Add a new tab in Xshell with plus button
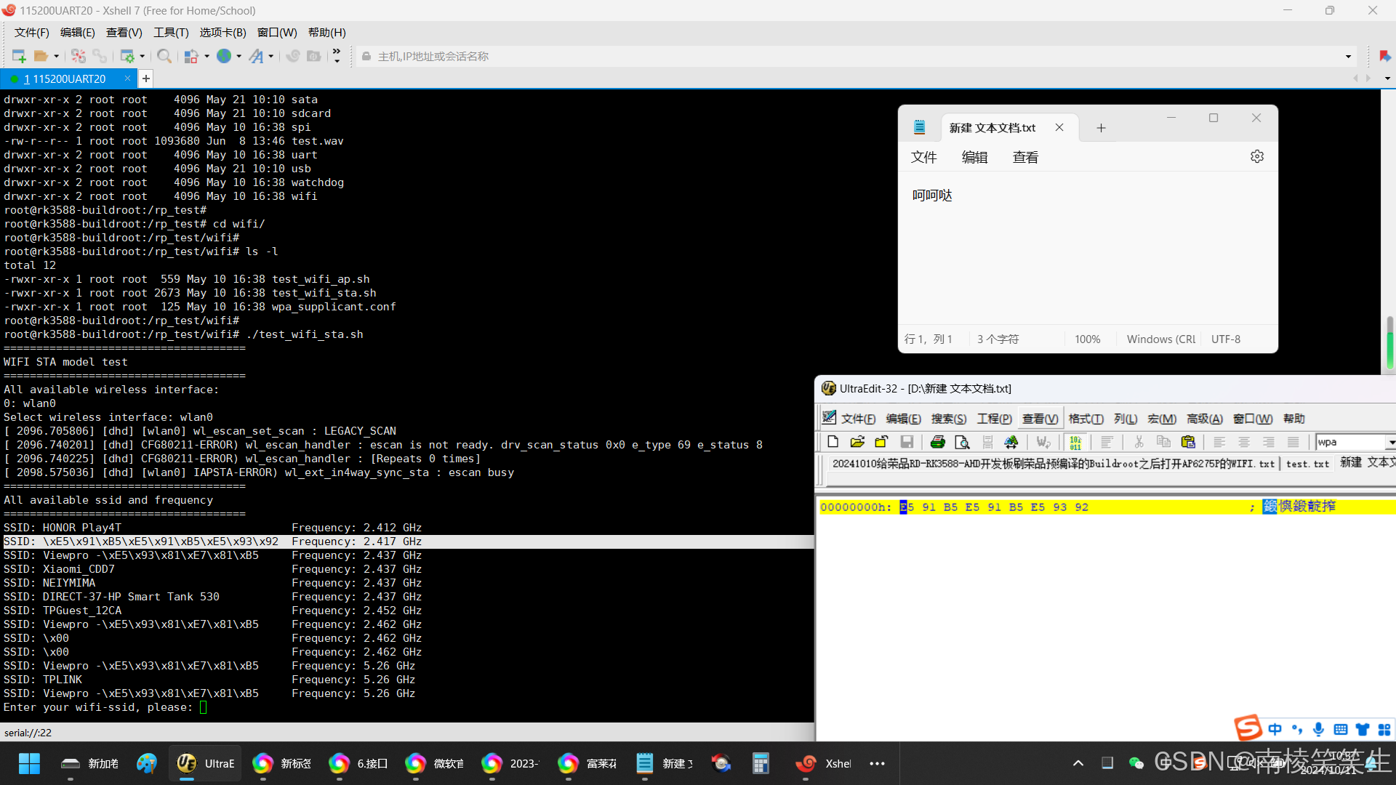 click(146, 78)
